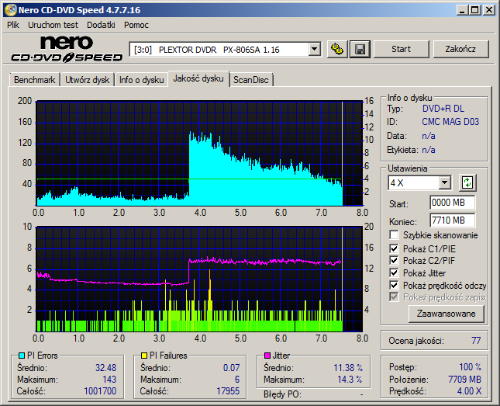The height and width of the screenshot is (406, 500).
Task: Click the disc type DVD+R DL
Action: point(443,109)
